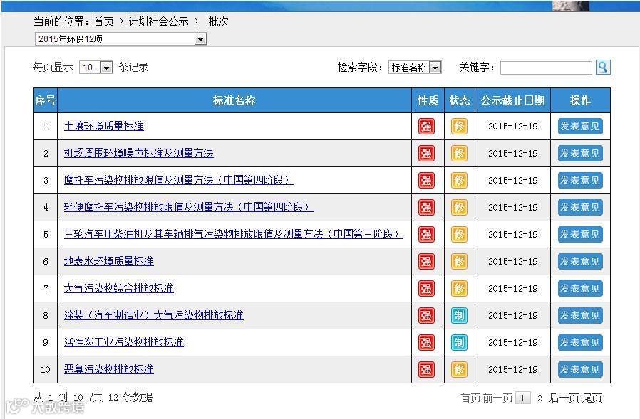Open 大气污染物综合排放标准 link
Image resolution: width=640 pixels, height=419 pixels.
click(119, 288)
